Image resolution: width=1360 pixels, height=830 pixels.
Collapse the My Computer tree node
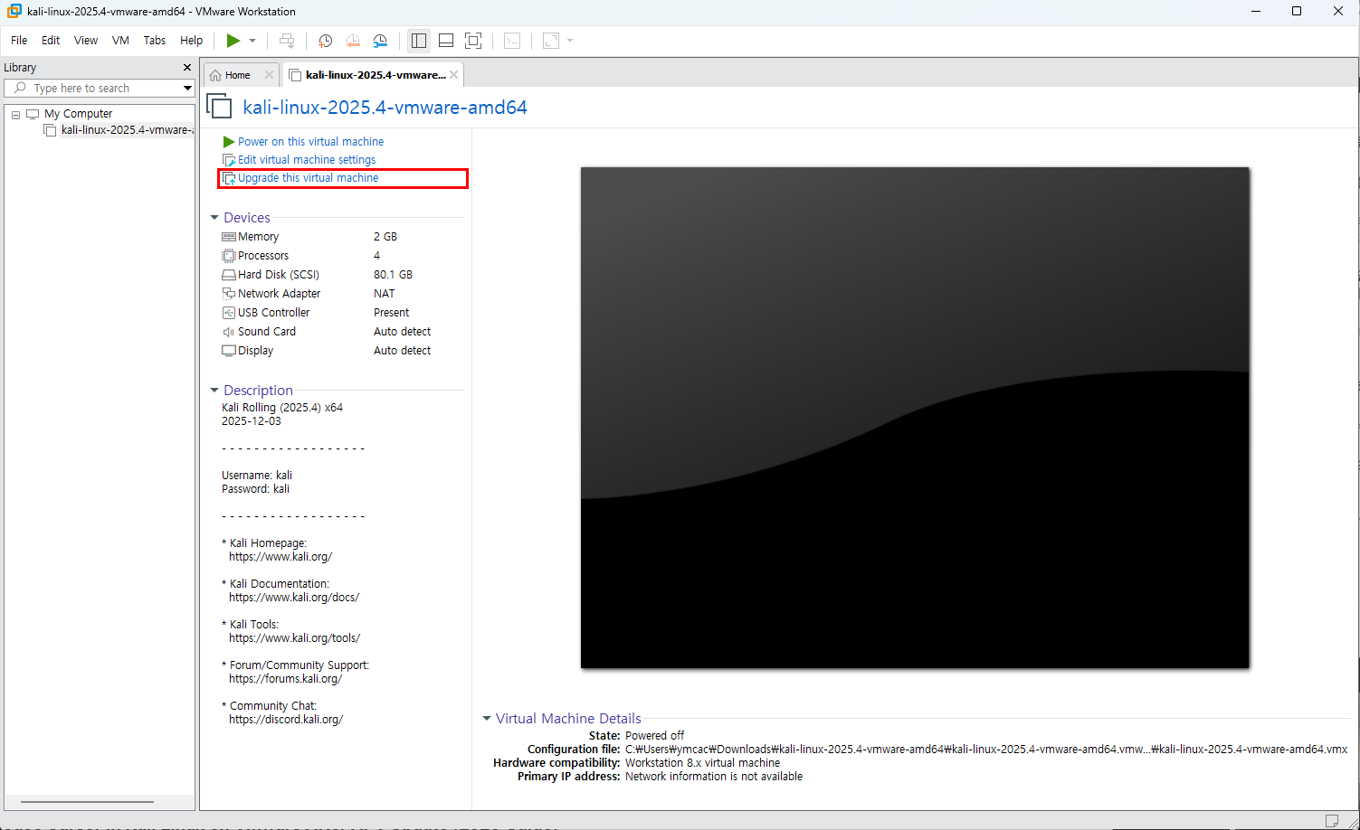click(15, 115)
